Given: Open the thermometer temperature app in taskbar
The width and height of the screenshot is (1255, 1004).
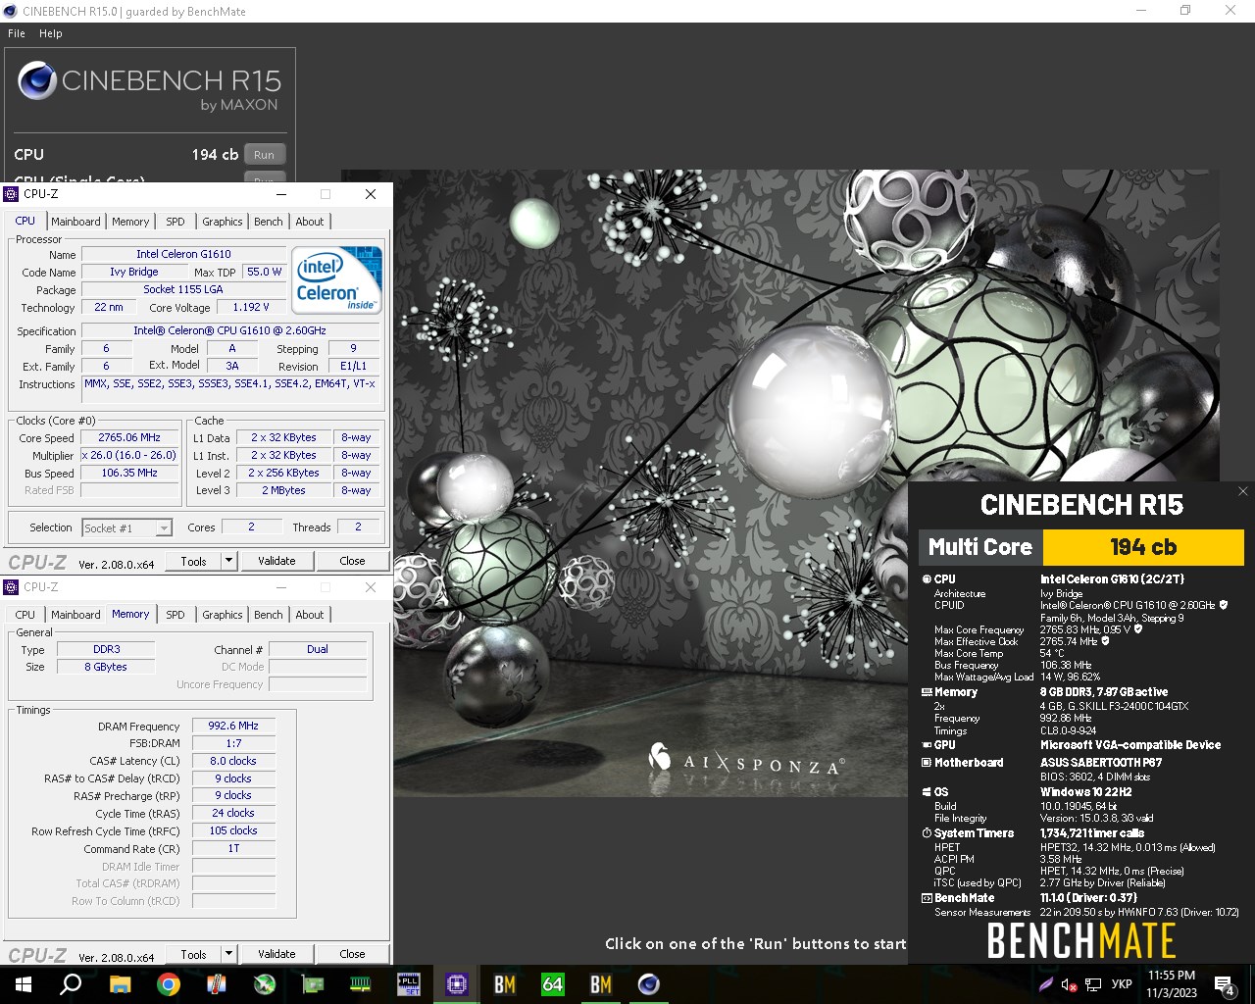Looking at the screenshot, I should click(x=217, y=984).
